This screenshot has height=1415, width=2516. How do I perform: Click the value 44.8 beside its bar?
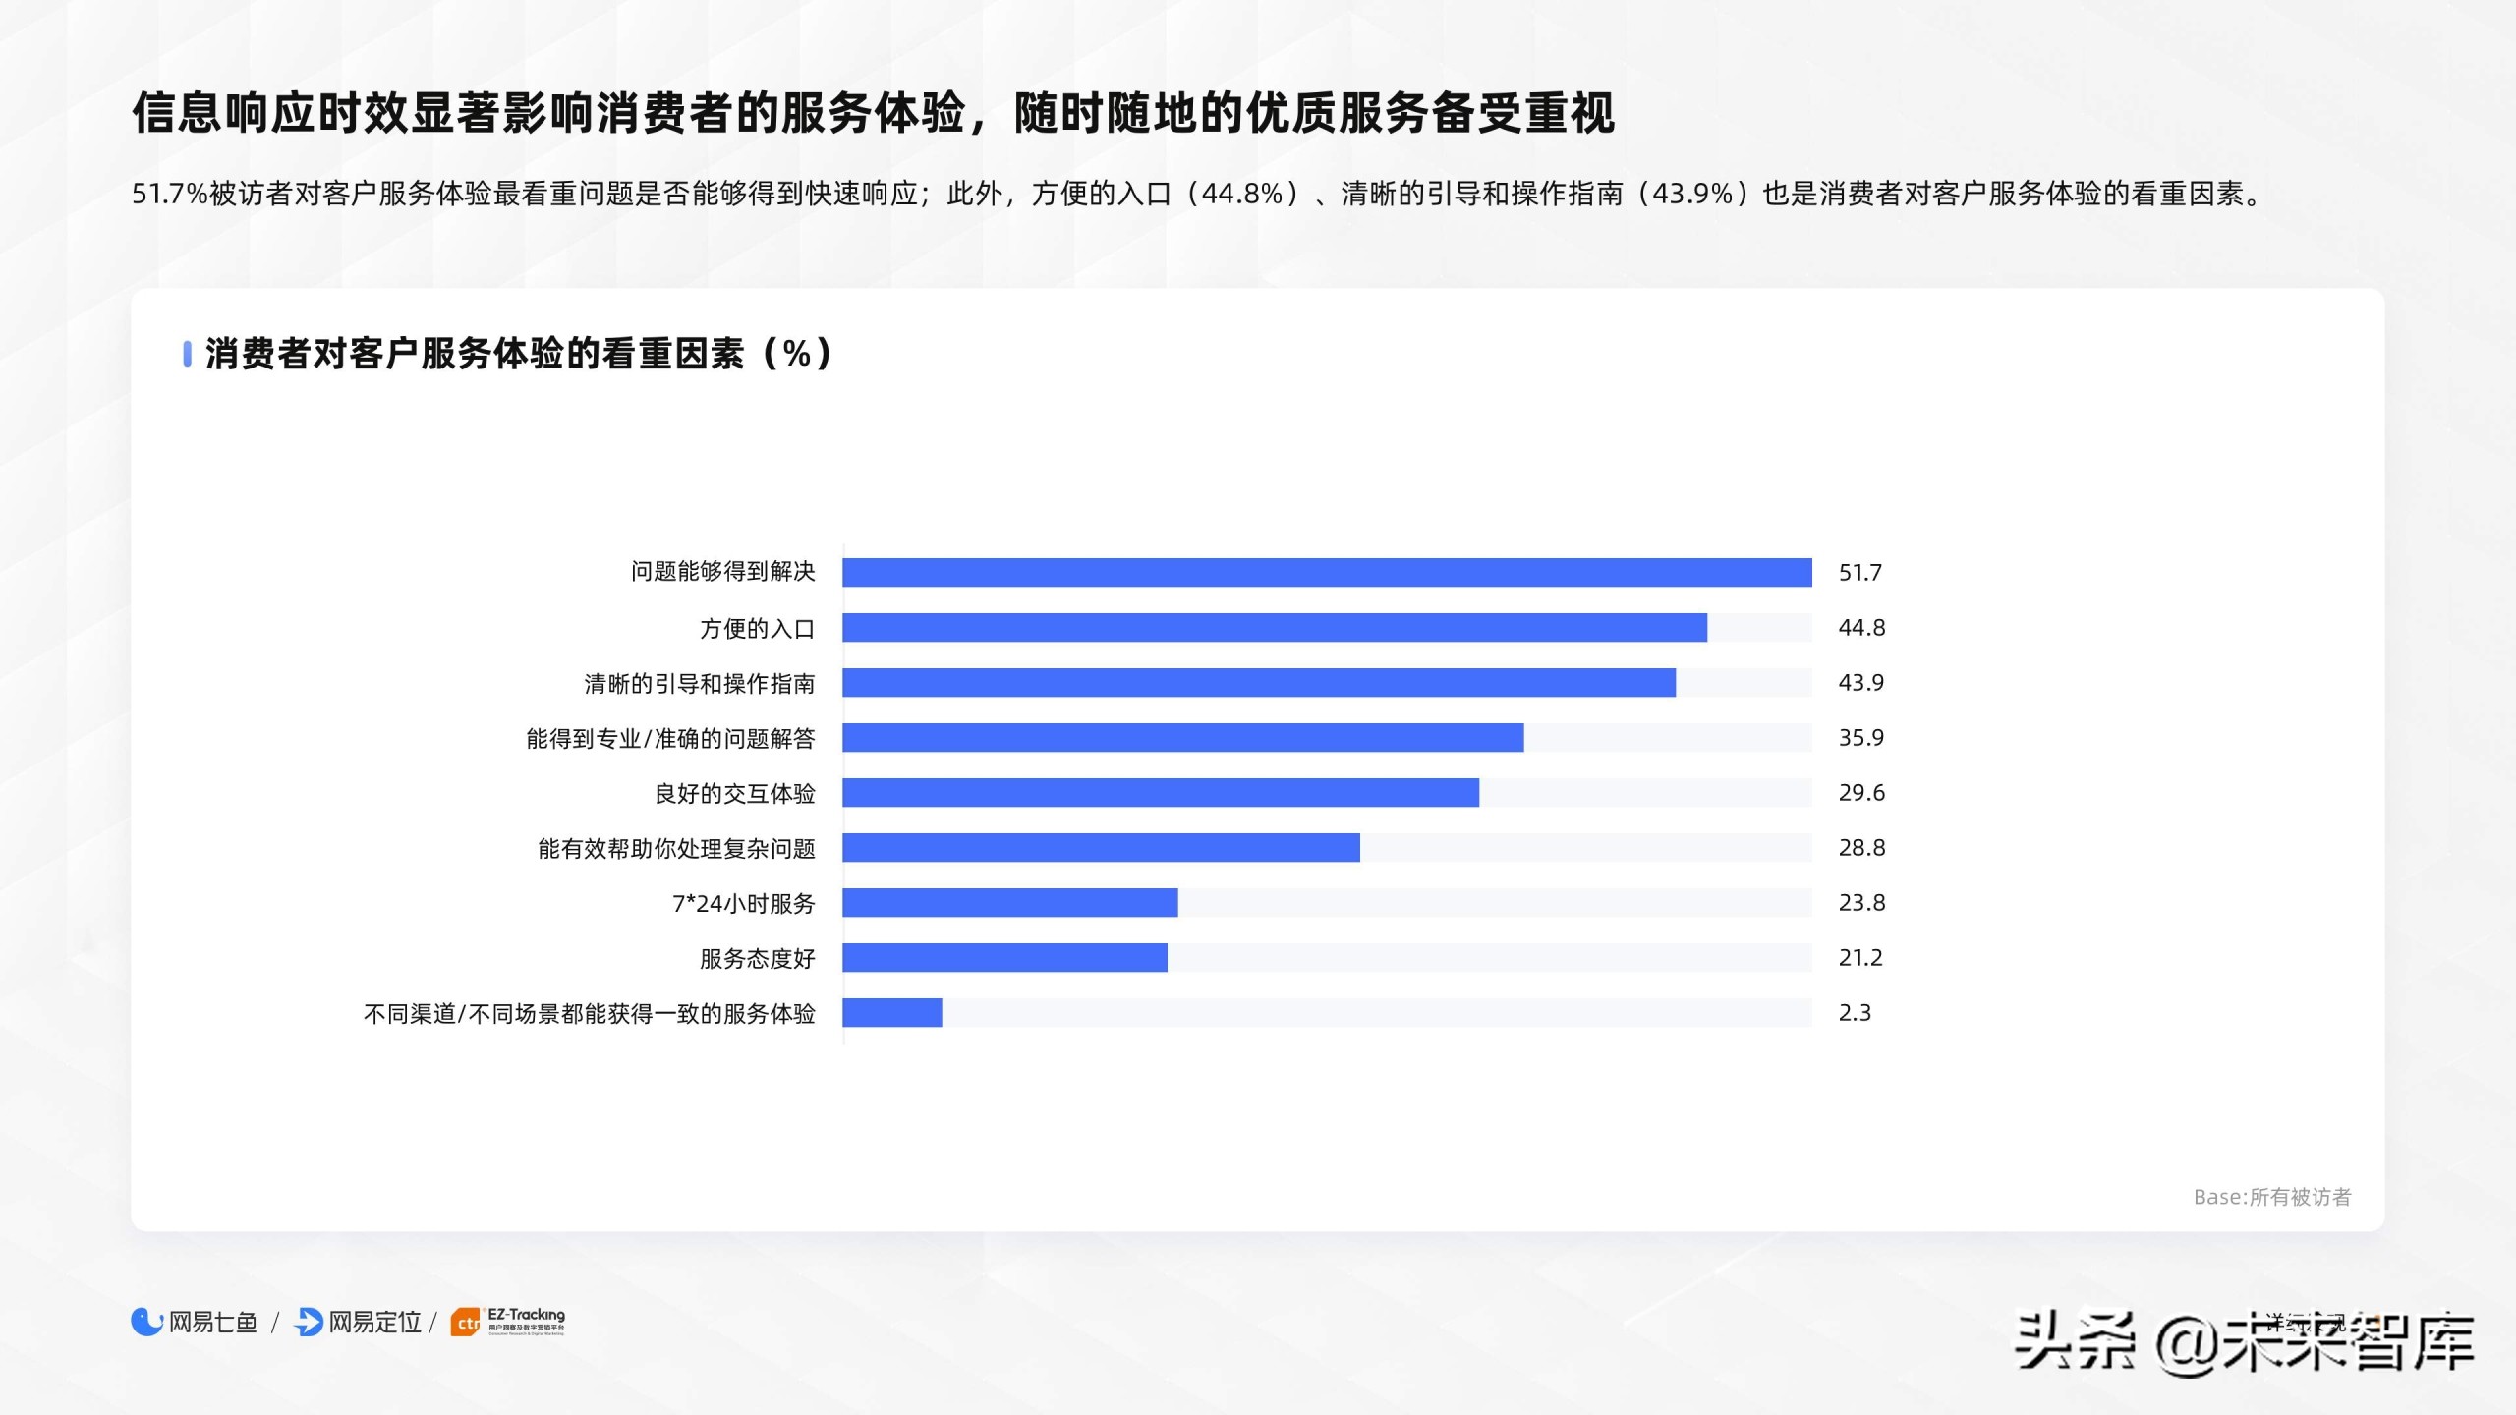[1861, 628]
